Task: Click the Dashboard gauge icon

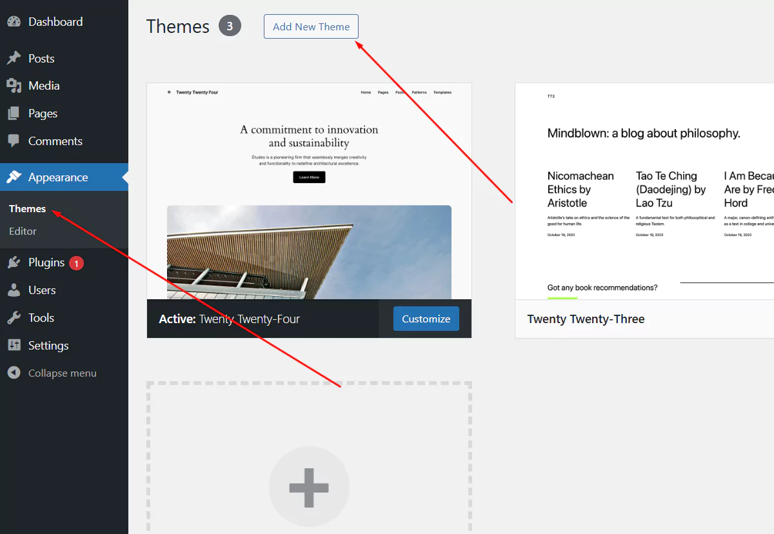Action: click(x=14, y=21)
